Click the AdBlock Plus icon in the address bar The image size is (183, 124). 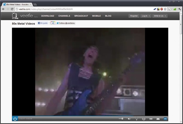pos(162,9)
